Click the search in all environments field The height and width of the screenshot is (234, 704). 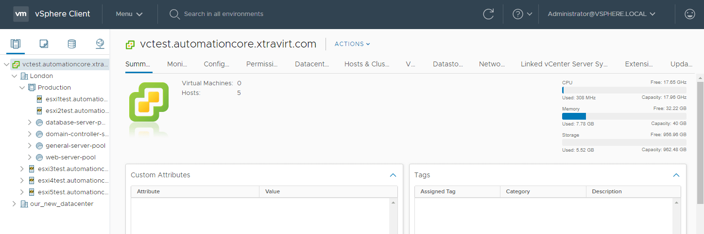coord(223,14)
